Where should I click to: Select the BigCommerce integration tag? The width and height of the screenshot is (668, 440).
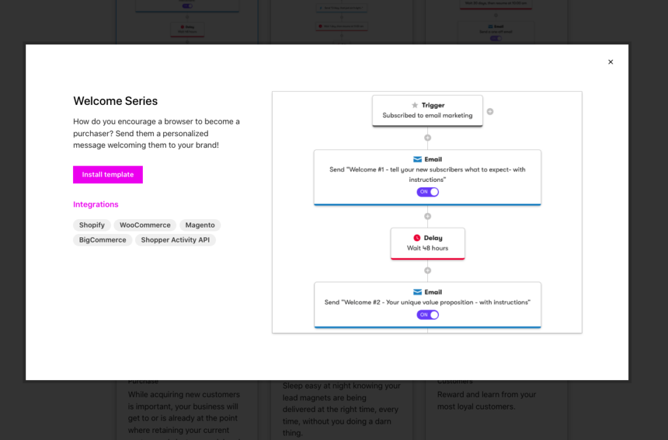click(x=102, y=240)
